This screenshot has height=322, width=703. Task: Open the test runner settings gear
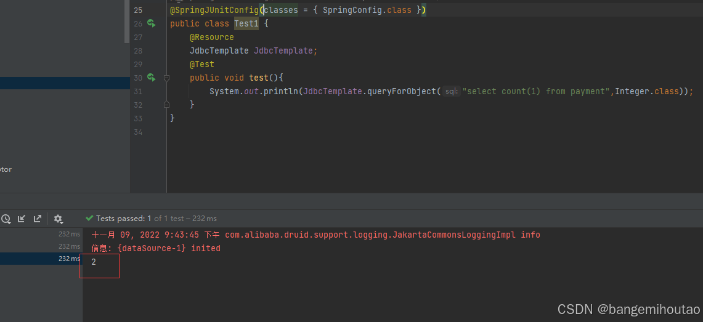click(58, 219)
